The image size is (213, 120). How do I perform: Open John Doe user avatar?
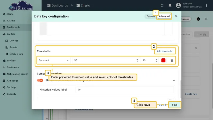(x=178, y=5)
